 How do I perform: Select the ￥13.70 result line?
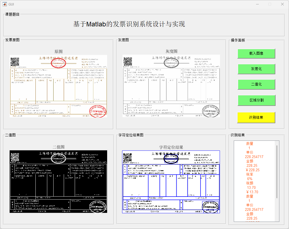pos(252,192)
